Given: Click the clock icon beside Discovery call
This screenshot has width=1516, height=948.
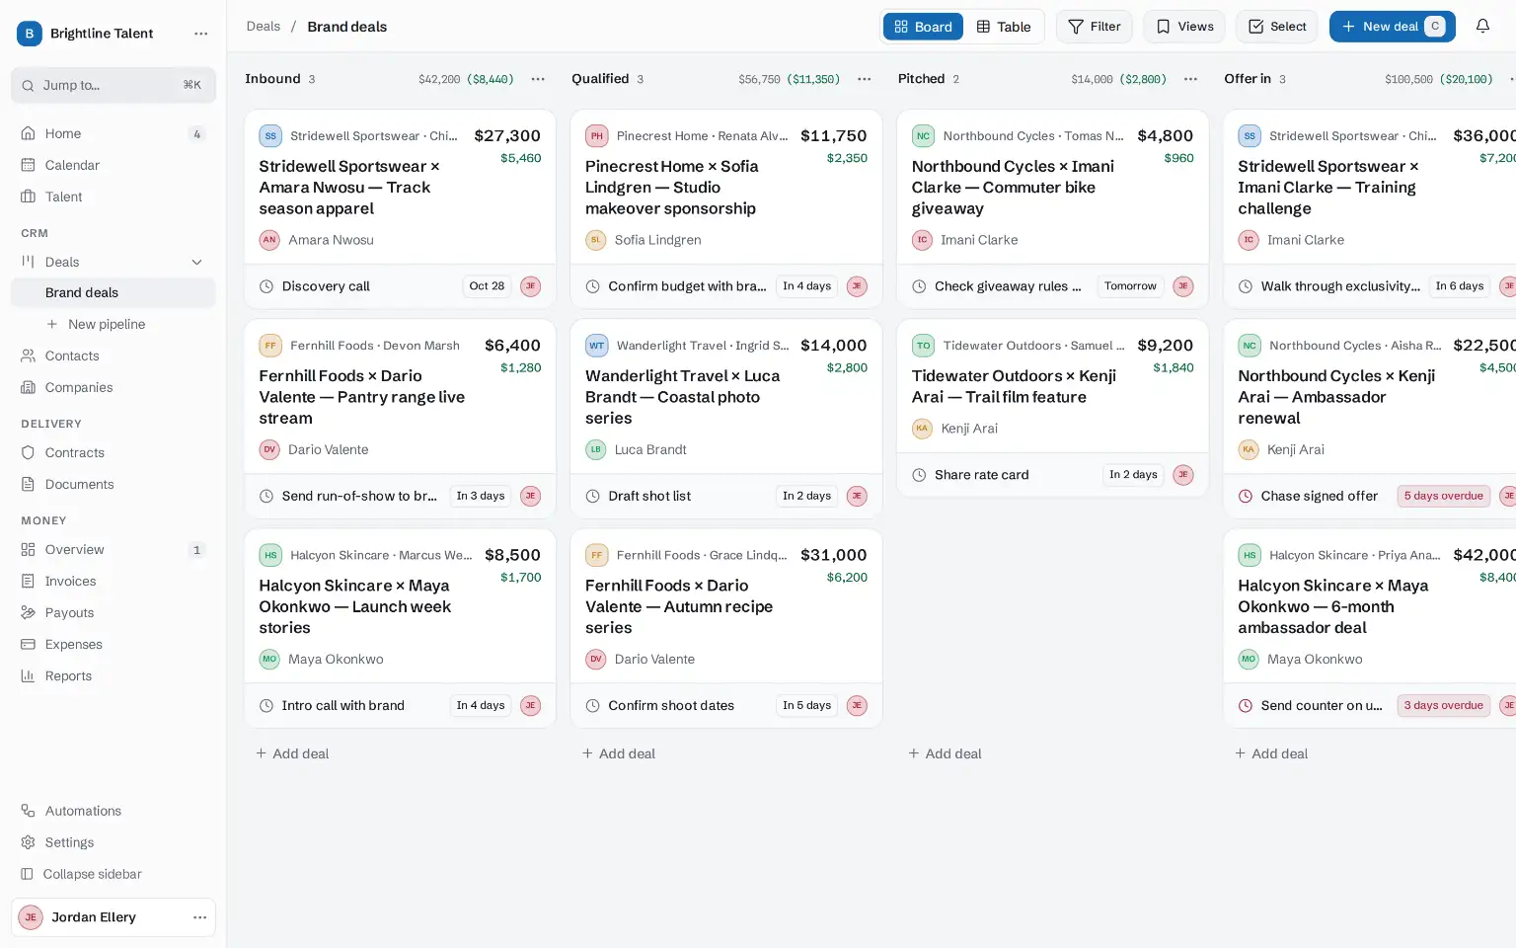Looking at the screenshot, I should (x=266, y=286).
